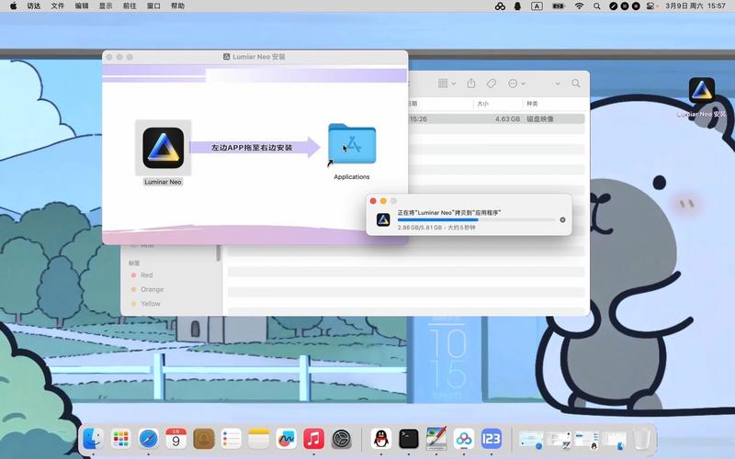Screen dimensions: 735x459
Task: Sort by the 大小 column header
Action: (483, 104)
